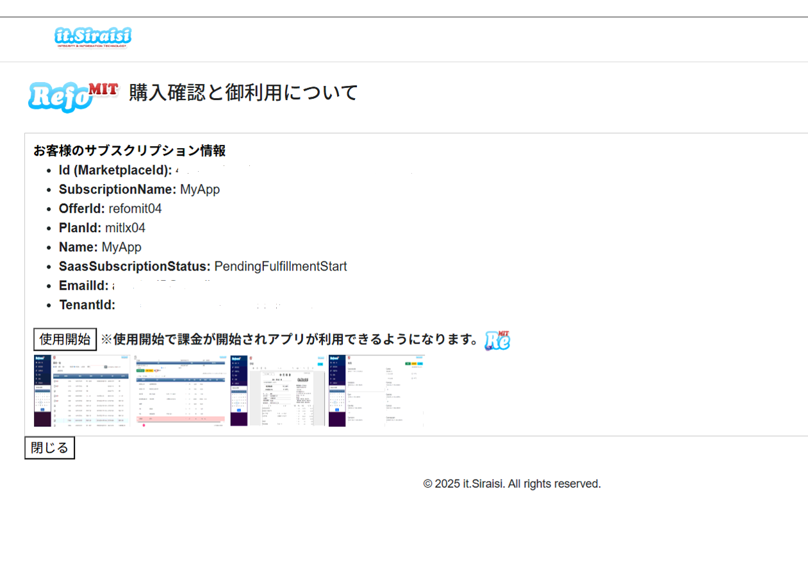Viewport: 808px width, 566px height.
Task: Click the 購入確認と御利用について page heading
Action: pyautogui.click(x=243, y=93)
